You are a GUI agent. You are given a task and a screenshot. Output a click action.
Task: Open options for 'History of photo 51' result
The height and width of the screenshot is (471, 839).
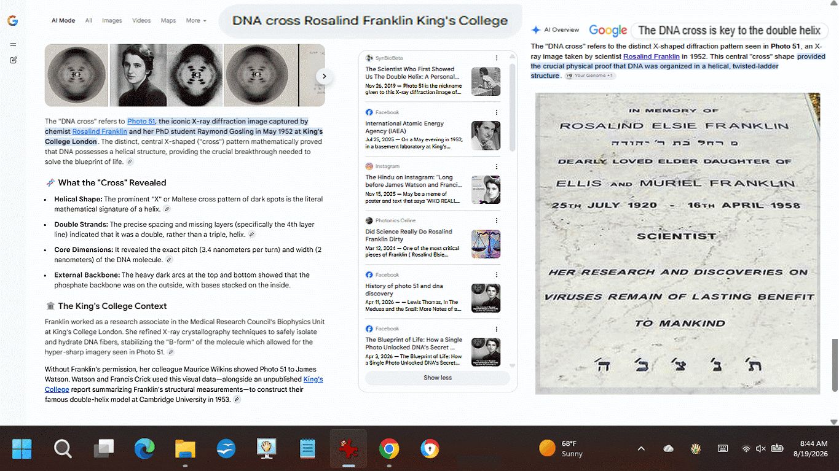(496, 274)
